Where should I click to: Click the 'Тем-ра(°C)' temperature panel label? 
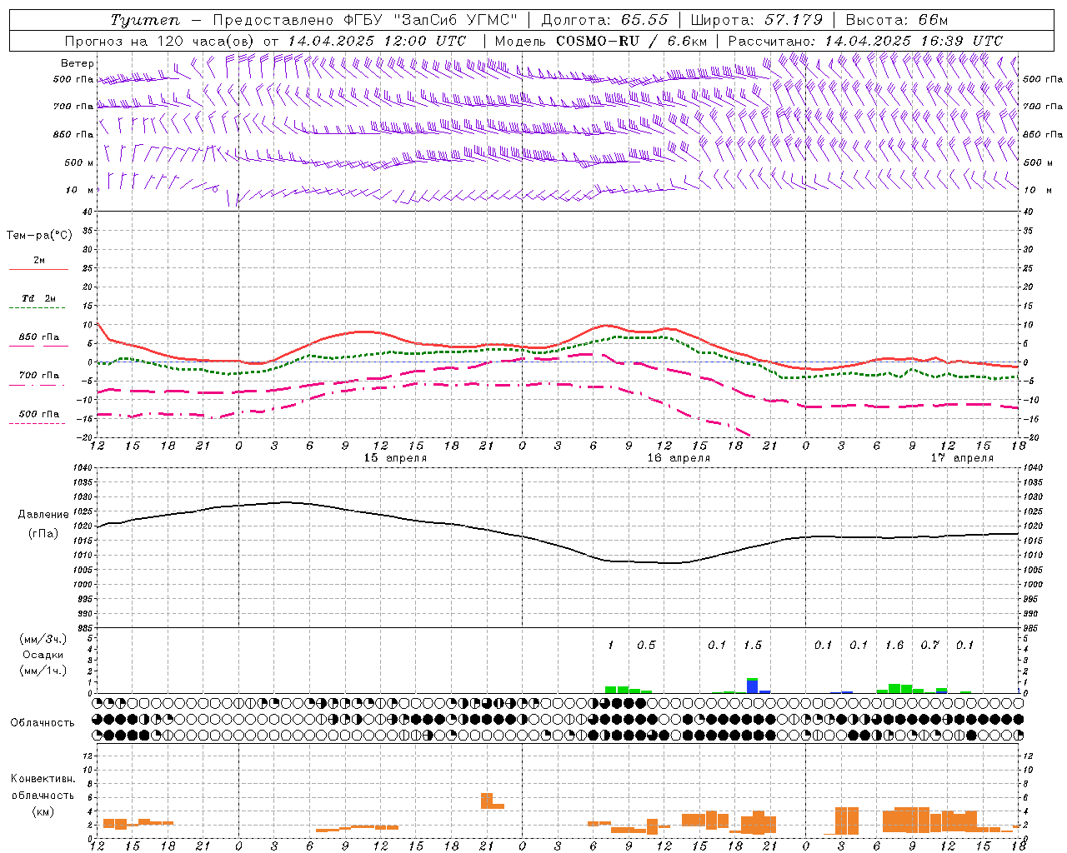tap(39, 236)
